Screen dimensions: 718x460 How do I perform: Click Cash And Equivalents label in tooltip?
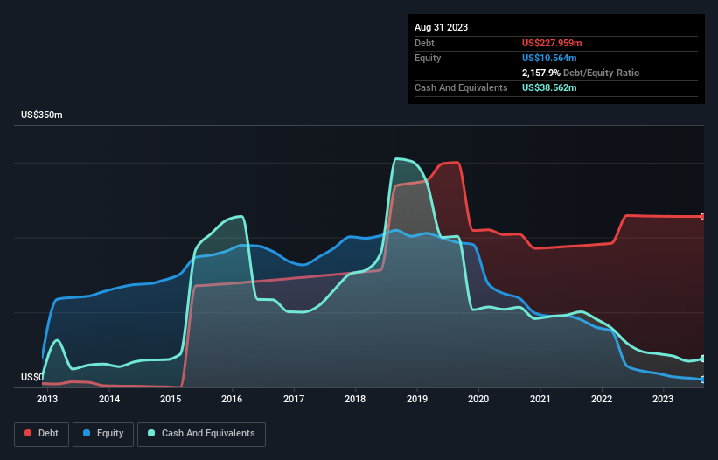pyautogui.click(x=461, y=87)
